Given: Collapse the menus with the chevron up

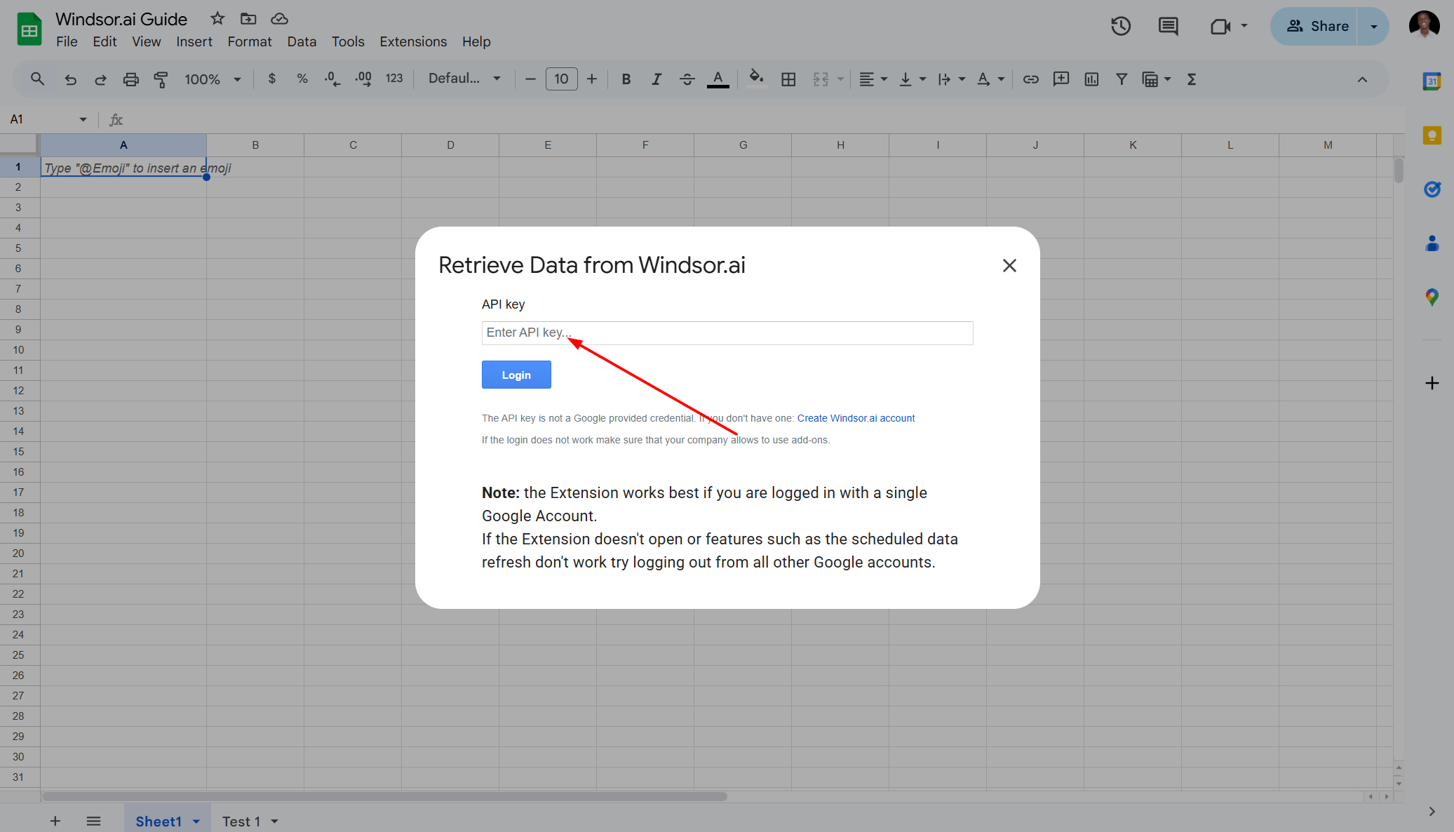Looking at the screenshot, I should pos(1362,79).
